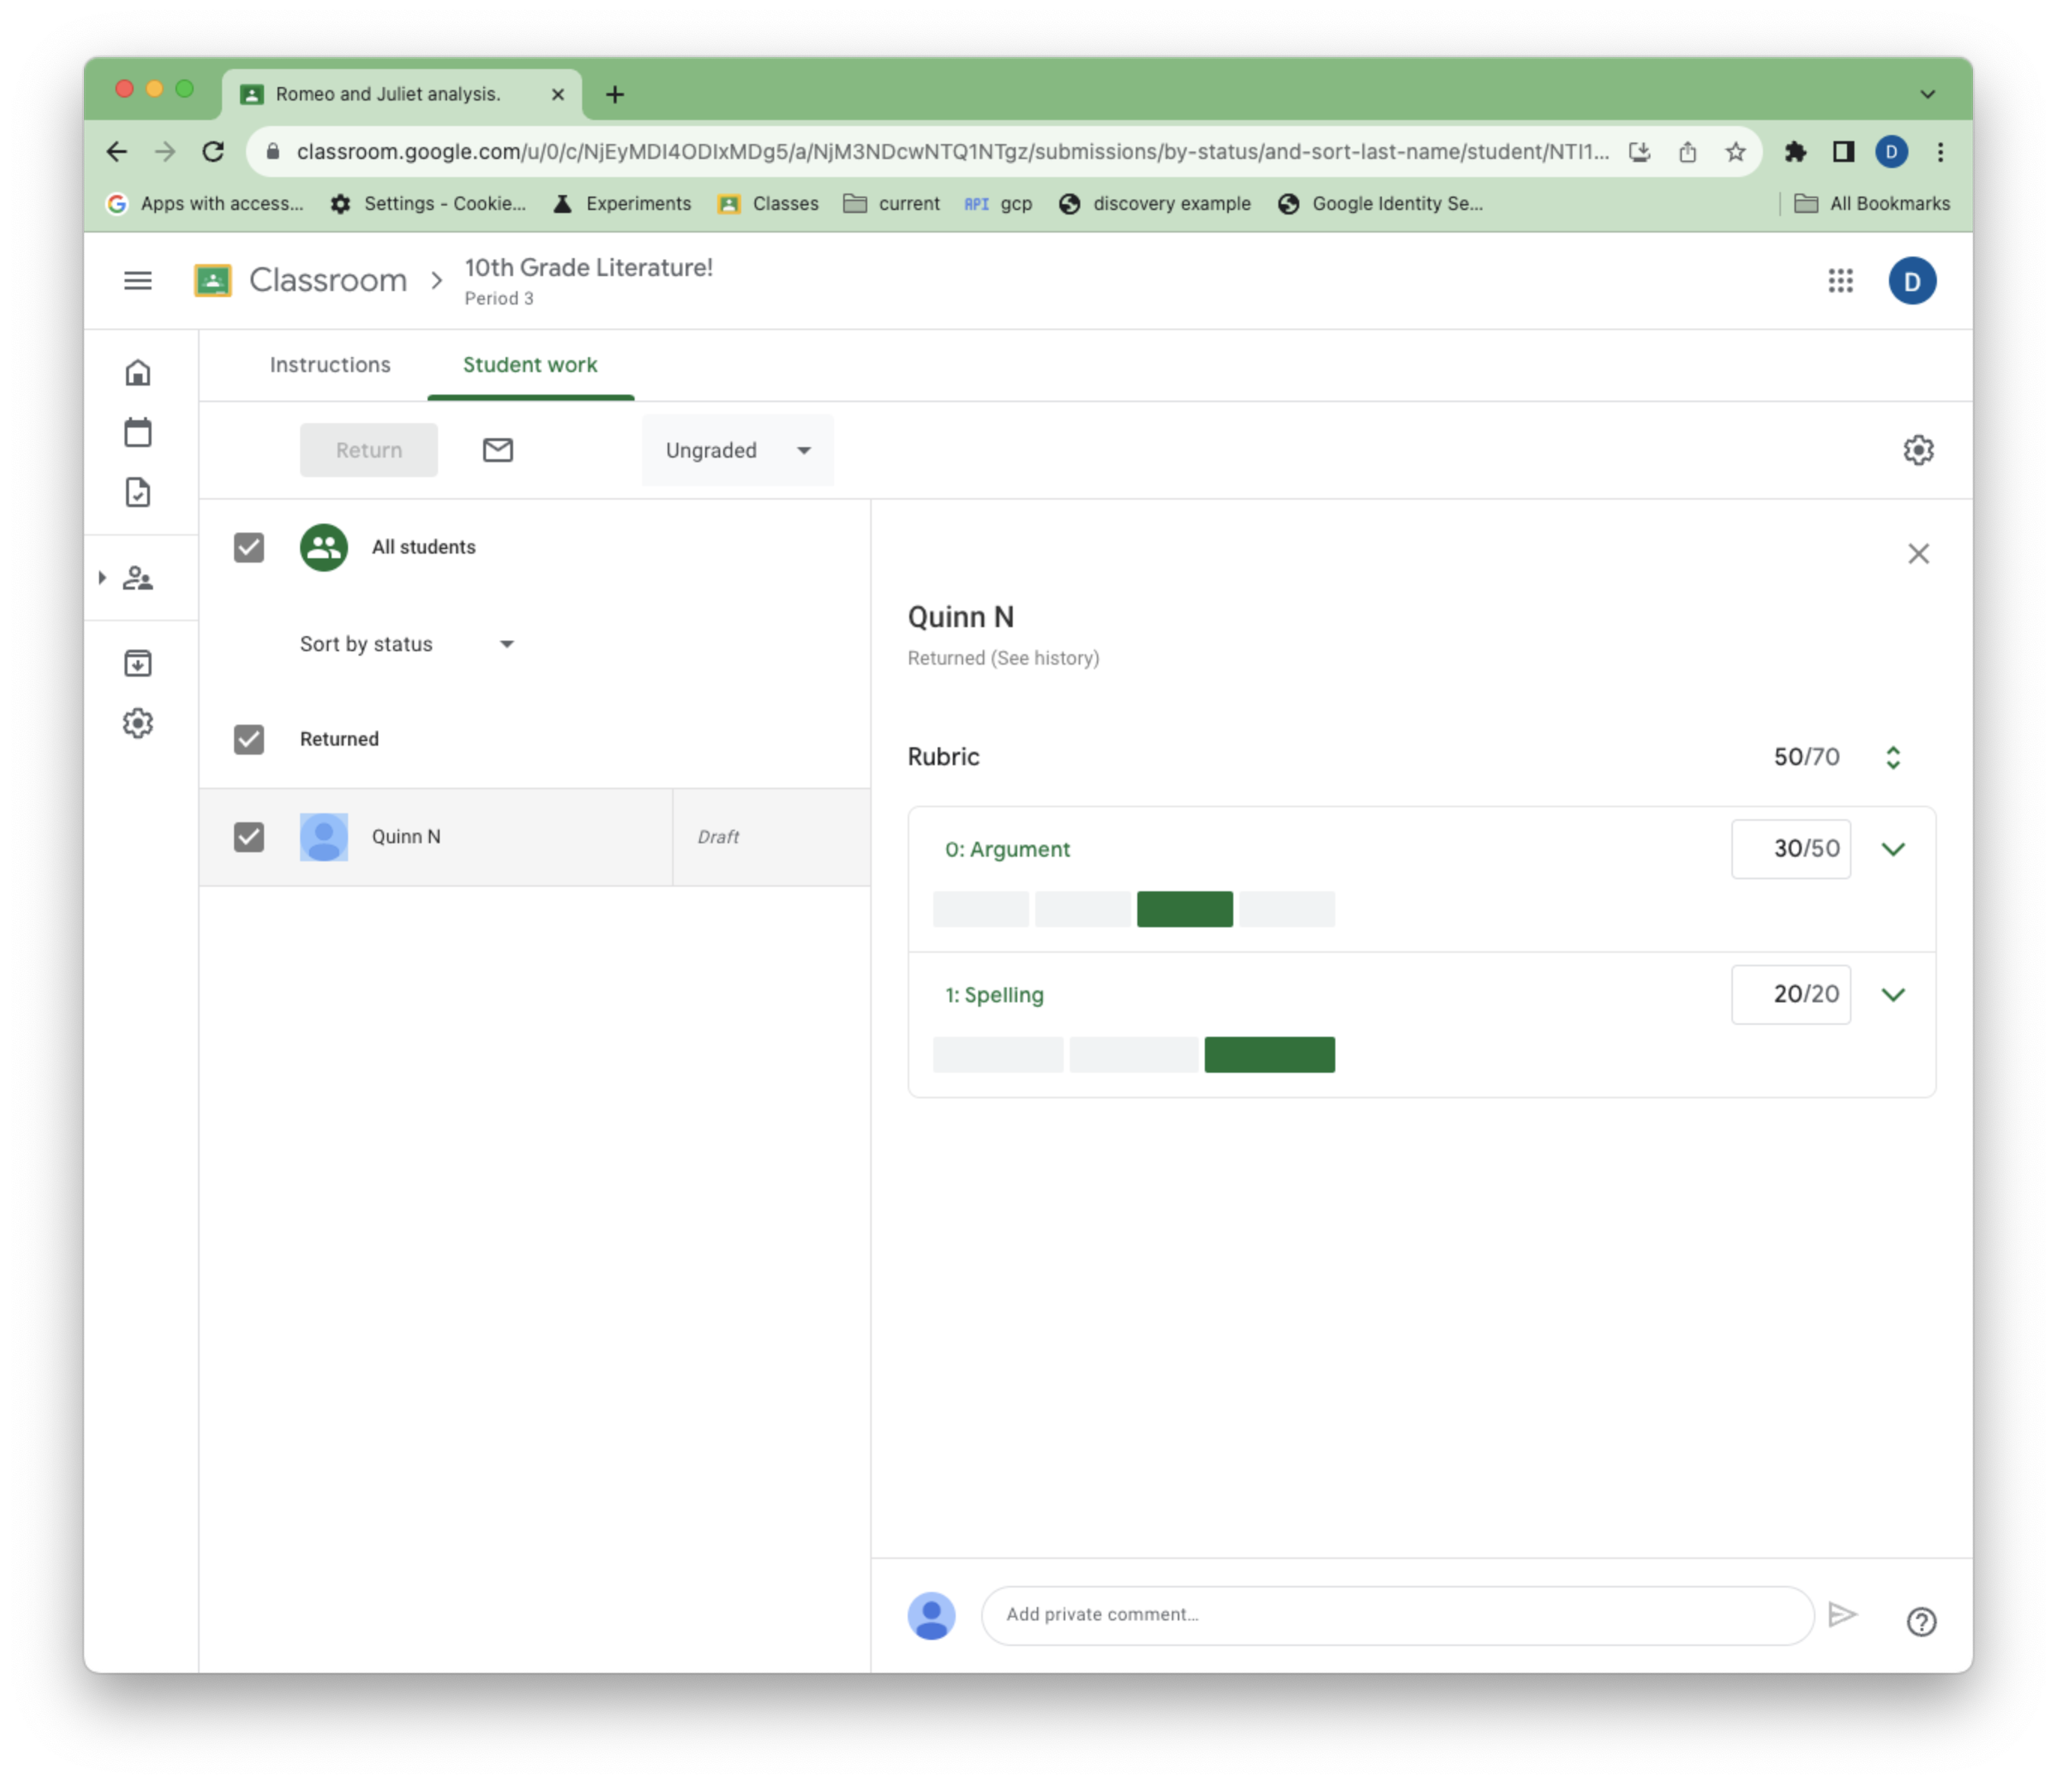Click the people/students icon in sidebar
This screenshot has width=2057, height=1784.
[138, 579]
